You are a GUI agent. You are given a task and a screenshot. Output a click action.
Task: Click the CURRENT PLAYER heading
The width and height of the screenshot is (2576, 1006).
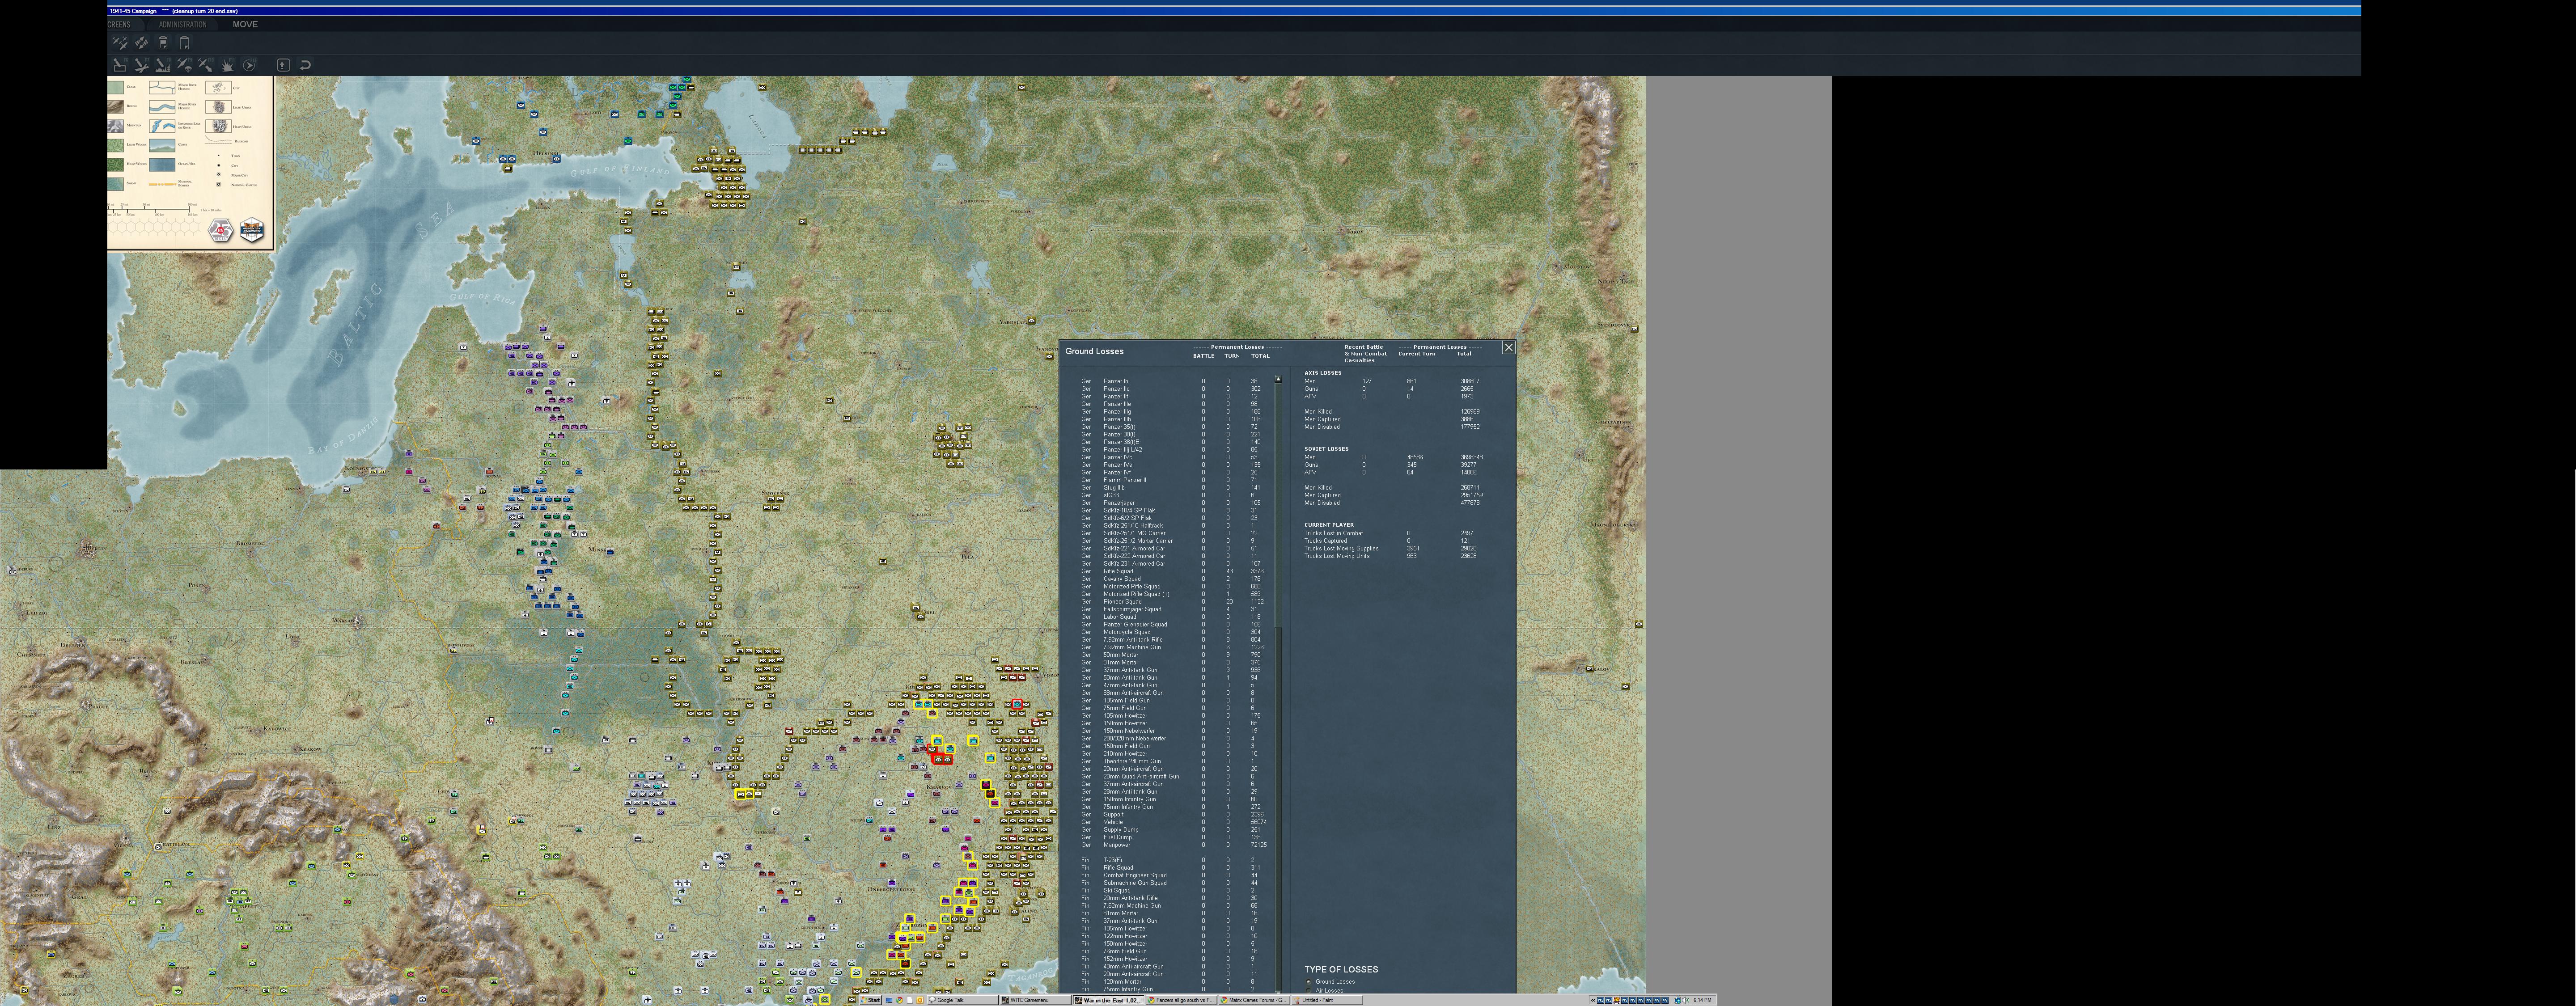[1329, 525]
